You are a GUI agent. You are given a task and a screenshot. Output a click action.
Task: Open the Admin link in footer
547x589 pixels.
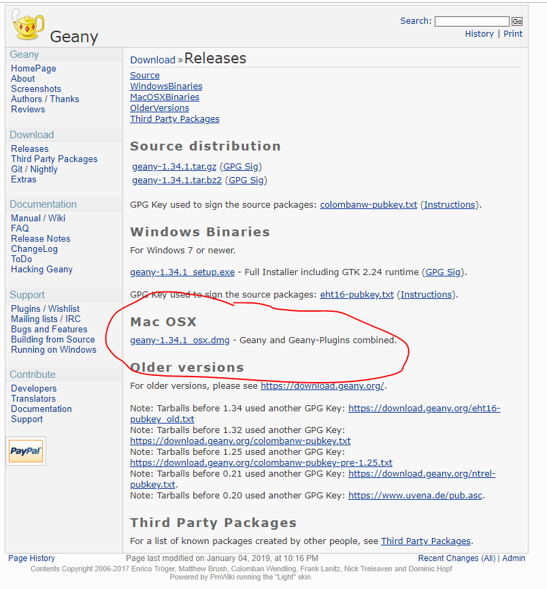point(513,558)
